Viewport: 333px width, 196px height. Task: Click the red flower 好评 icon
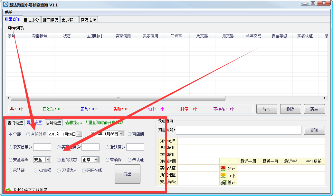(x=223, y=168)
